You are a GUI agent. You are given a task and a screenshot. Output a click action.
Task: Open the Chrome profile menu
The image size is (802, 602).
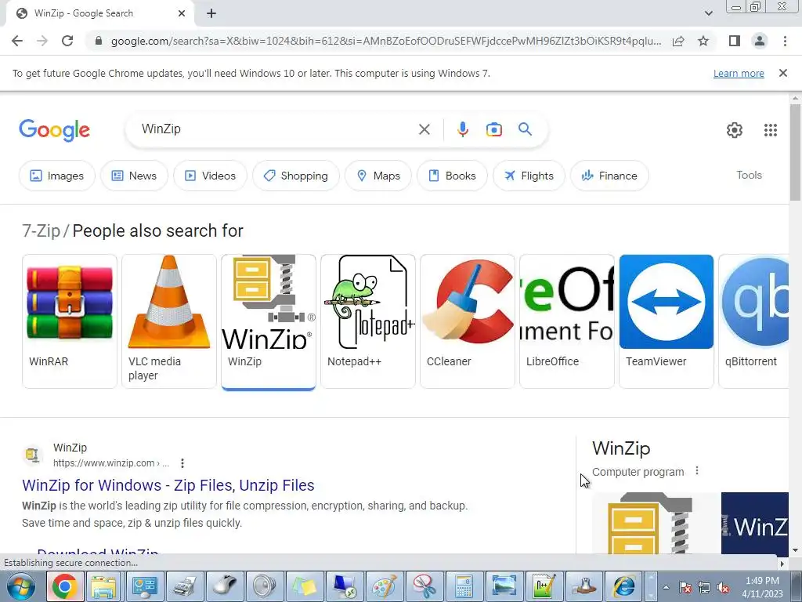760,41
